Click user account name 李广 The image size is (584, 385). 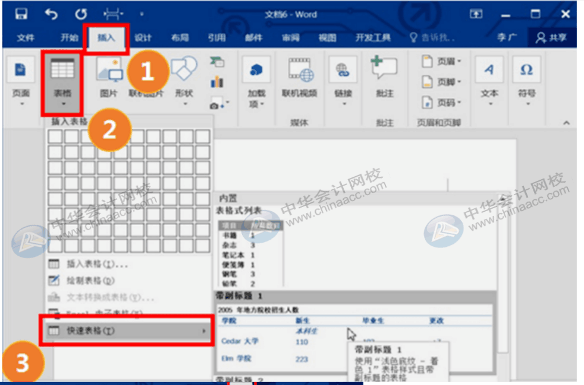click(x=507, y=37)
